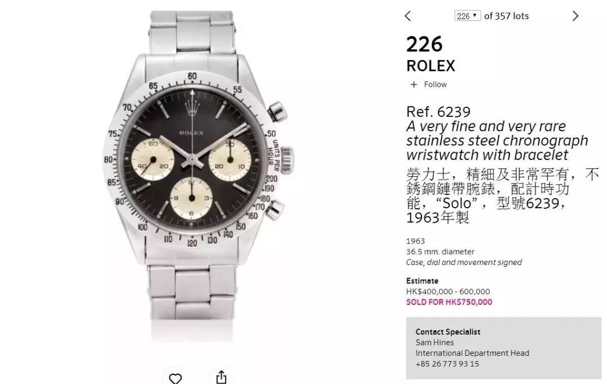
Task: Click the Ref. 6239 title text
Action: [x=438, y=112]
